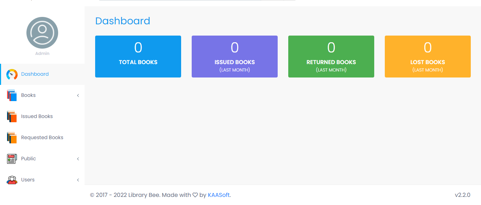Select the orange Lost Books card
The height and width of the screenshot is (205, 481).
(428, 56)
